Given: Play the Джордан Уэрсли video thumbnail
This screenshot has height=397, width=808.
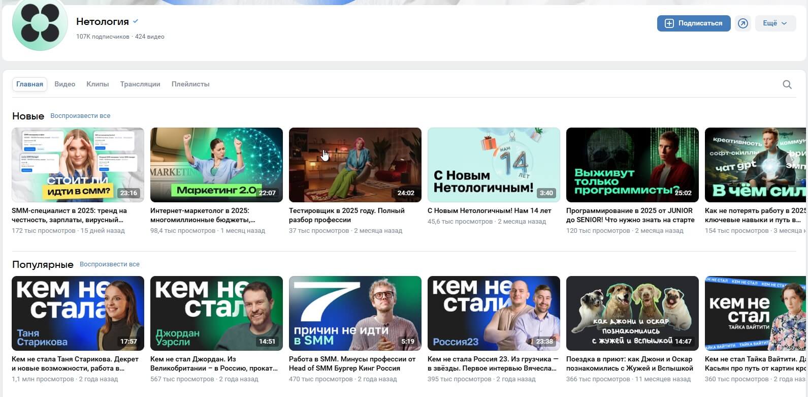Looking at the screenshot, I should point(216,313).
